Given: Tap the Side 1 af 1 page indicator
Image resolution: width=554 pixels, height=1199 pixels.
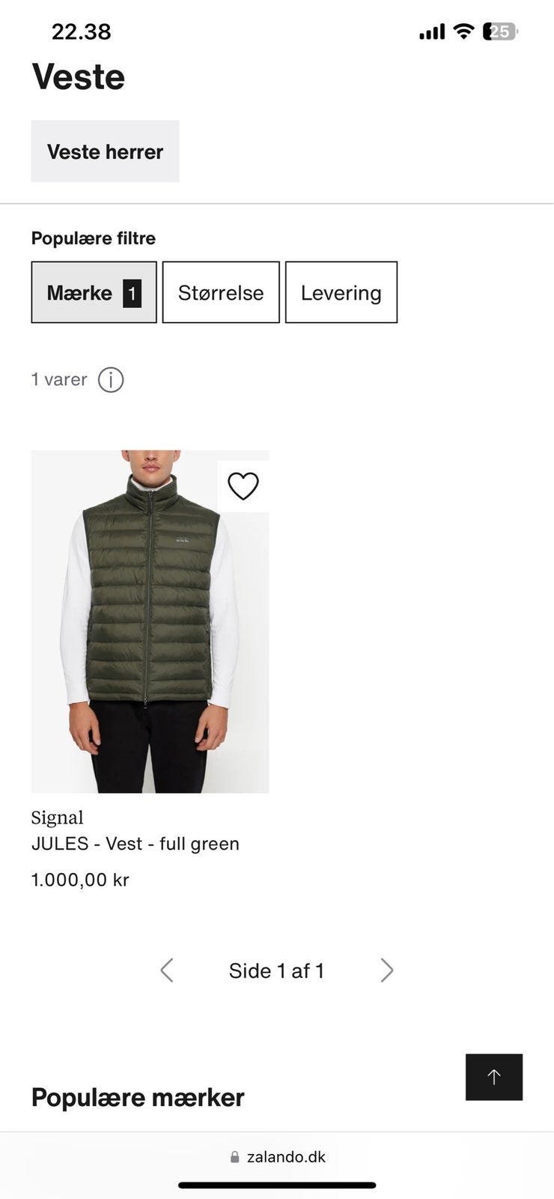Looking at the screenshot, I should 276,970.
